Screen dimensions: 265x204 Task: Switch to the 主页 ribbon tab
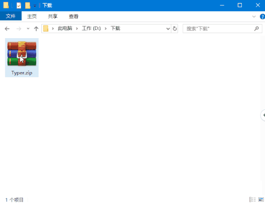pyautogui.click(x=32, y=17)
